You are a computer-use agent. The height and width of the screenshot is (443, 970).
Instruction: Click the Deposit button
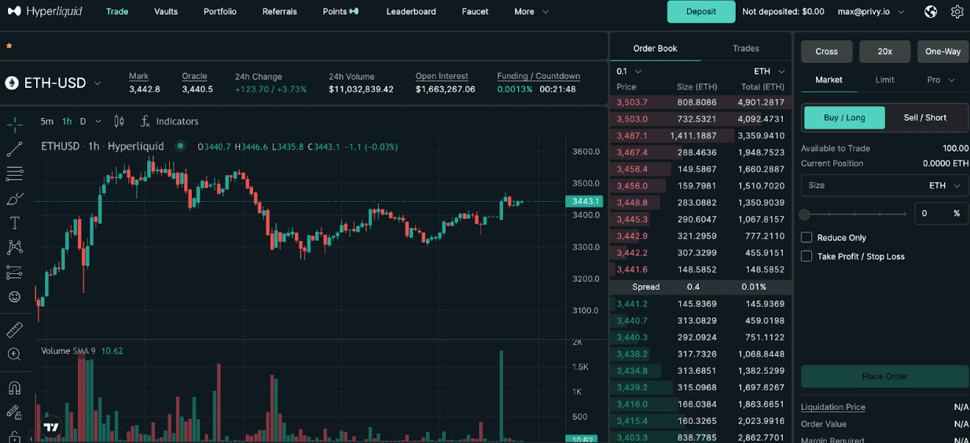[701, 12]
